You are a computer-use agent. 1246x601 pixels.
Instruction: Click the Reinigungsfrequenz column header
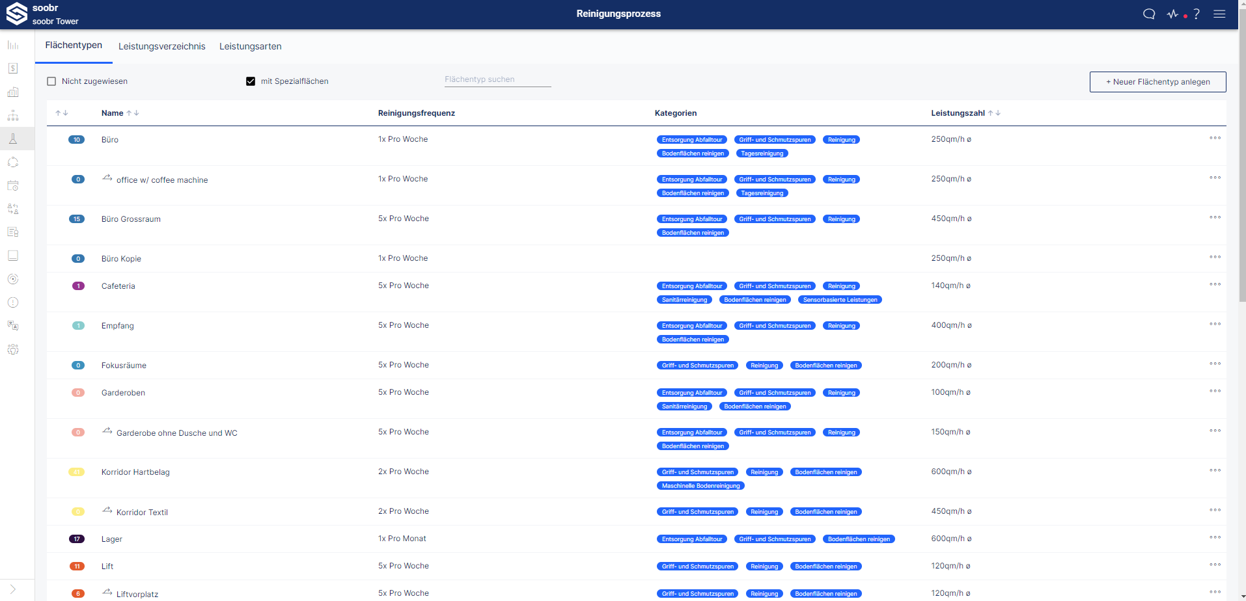[417, 113]
